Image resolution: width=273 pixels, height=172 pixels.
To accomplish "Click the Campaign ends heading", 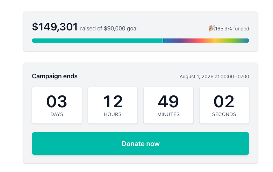I will 55,76.
